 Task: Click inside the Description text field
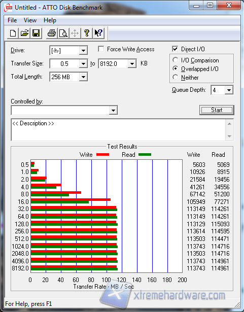[x=119, y=130]
